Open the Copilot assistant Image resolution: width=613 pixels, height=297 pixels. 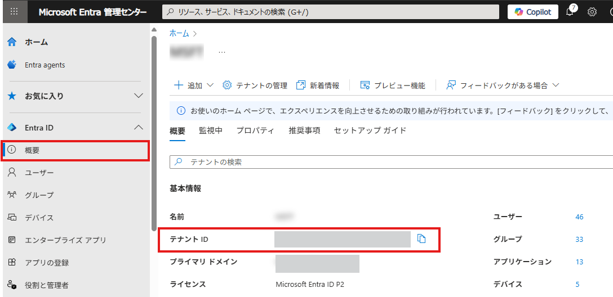[x=533, y=12]
